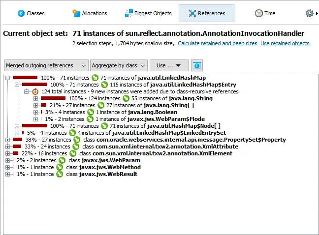Click green reference icon on WebParam$Mode row
Viewport: 319px width, 235px height.
[x=90, y=119]
